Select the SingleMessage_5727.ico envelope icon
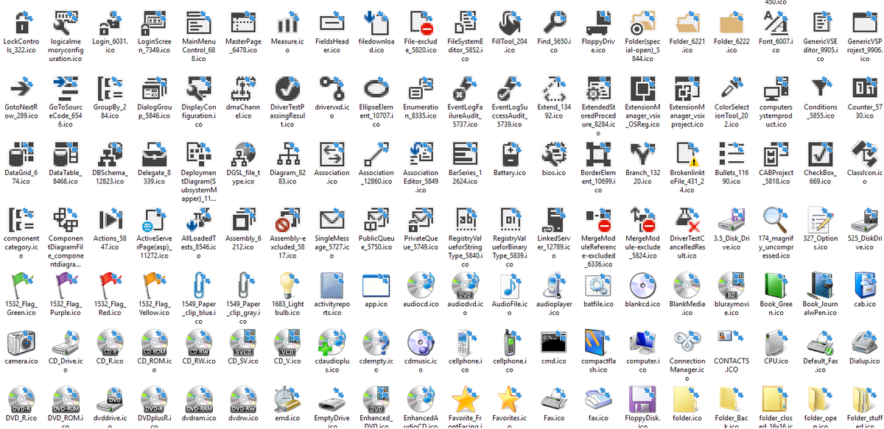This screenshot has width=884, height=429. click(332, 219)
